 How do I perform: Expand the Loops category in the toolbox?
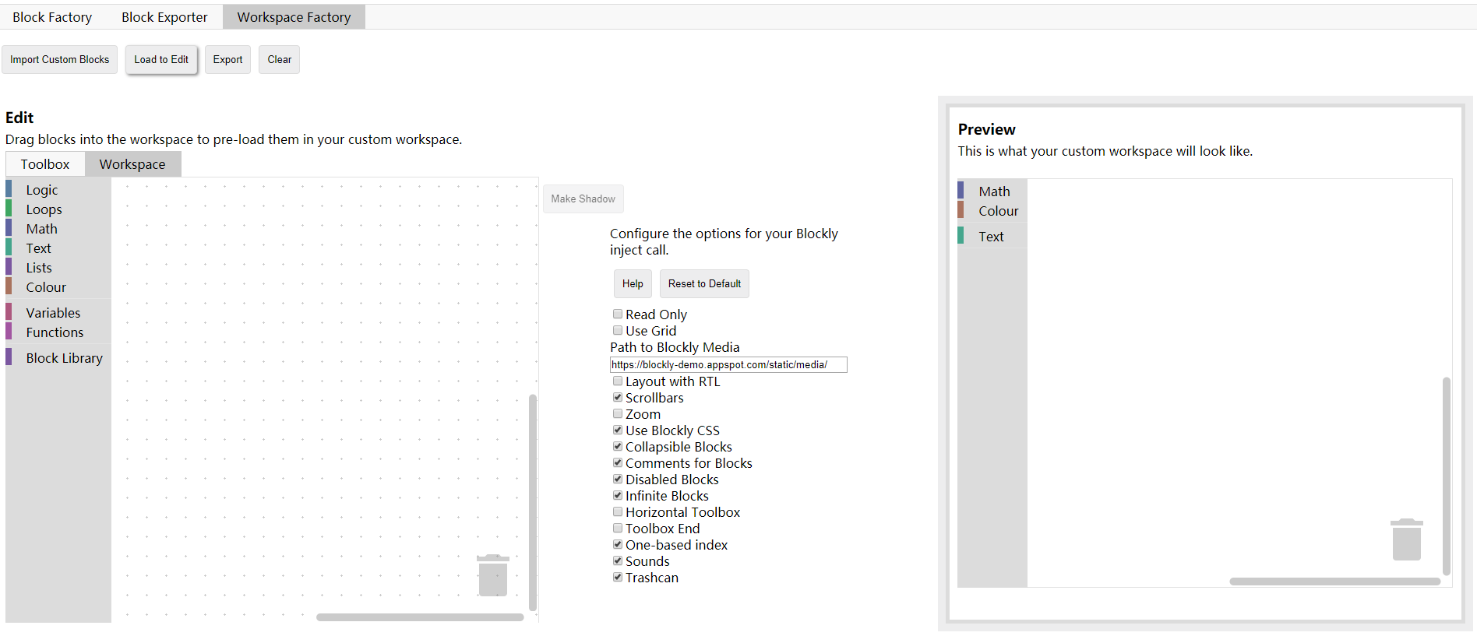click(44, 209)
